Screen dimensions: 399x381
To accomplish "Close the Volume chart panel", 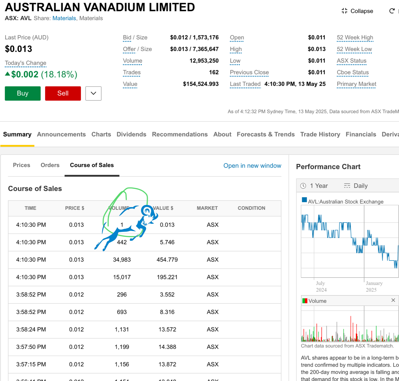I will pos(393,300).
